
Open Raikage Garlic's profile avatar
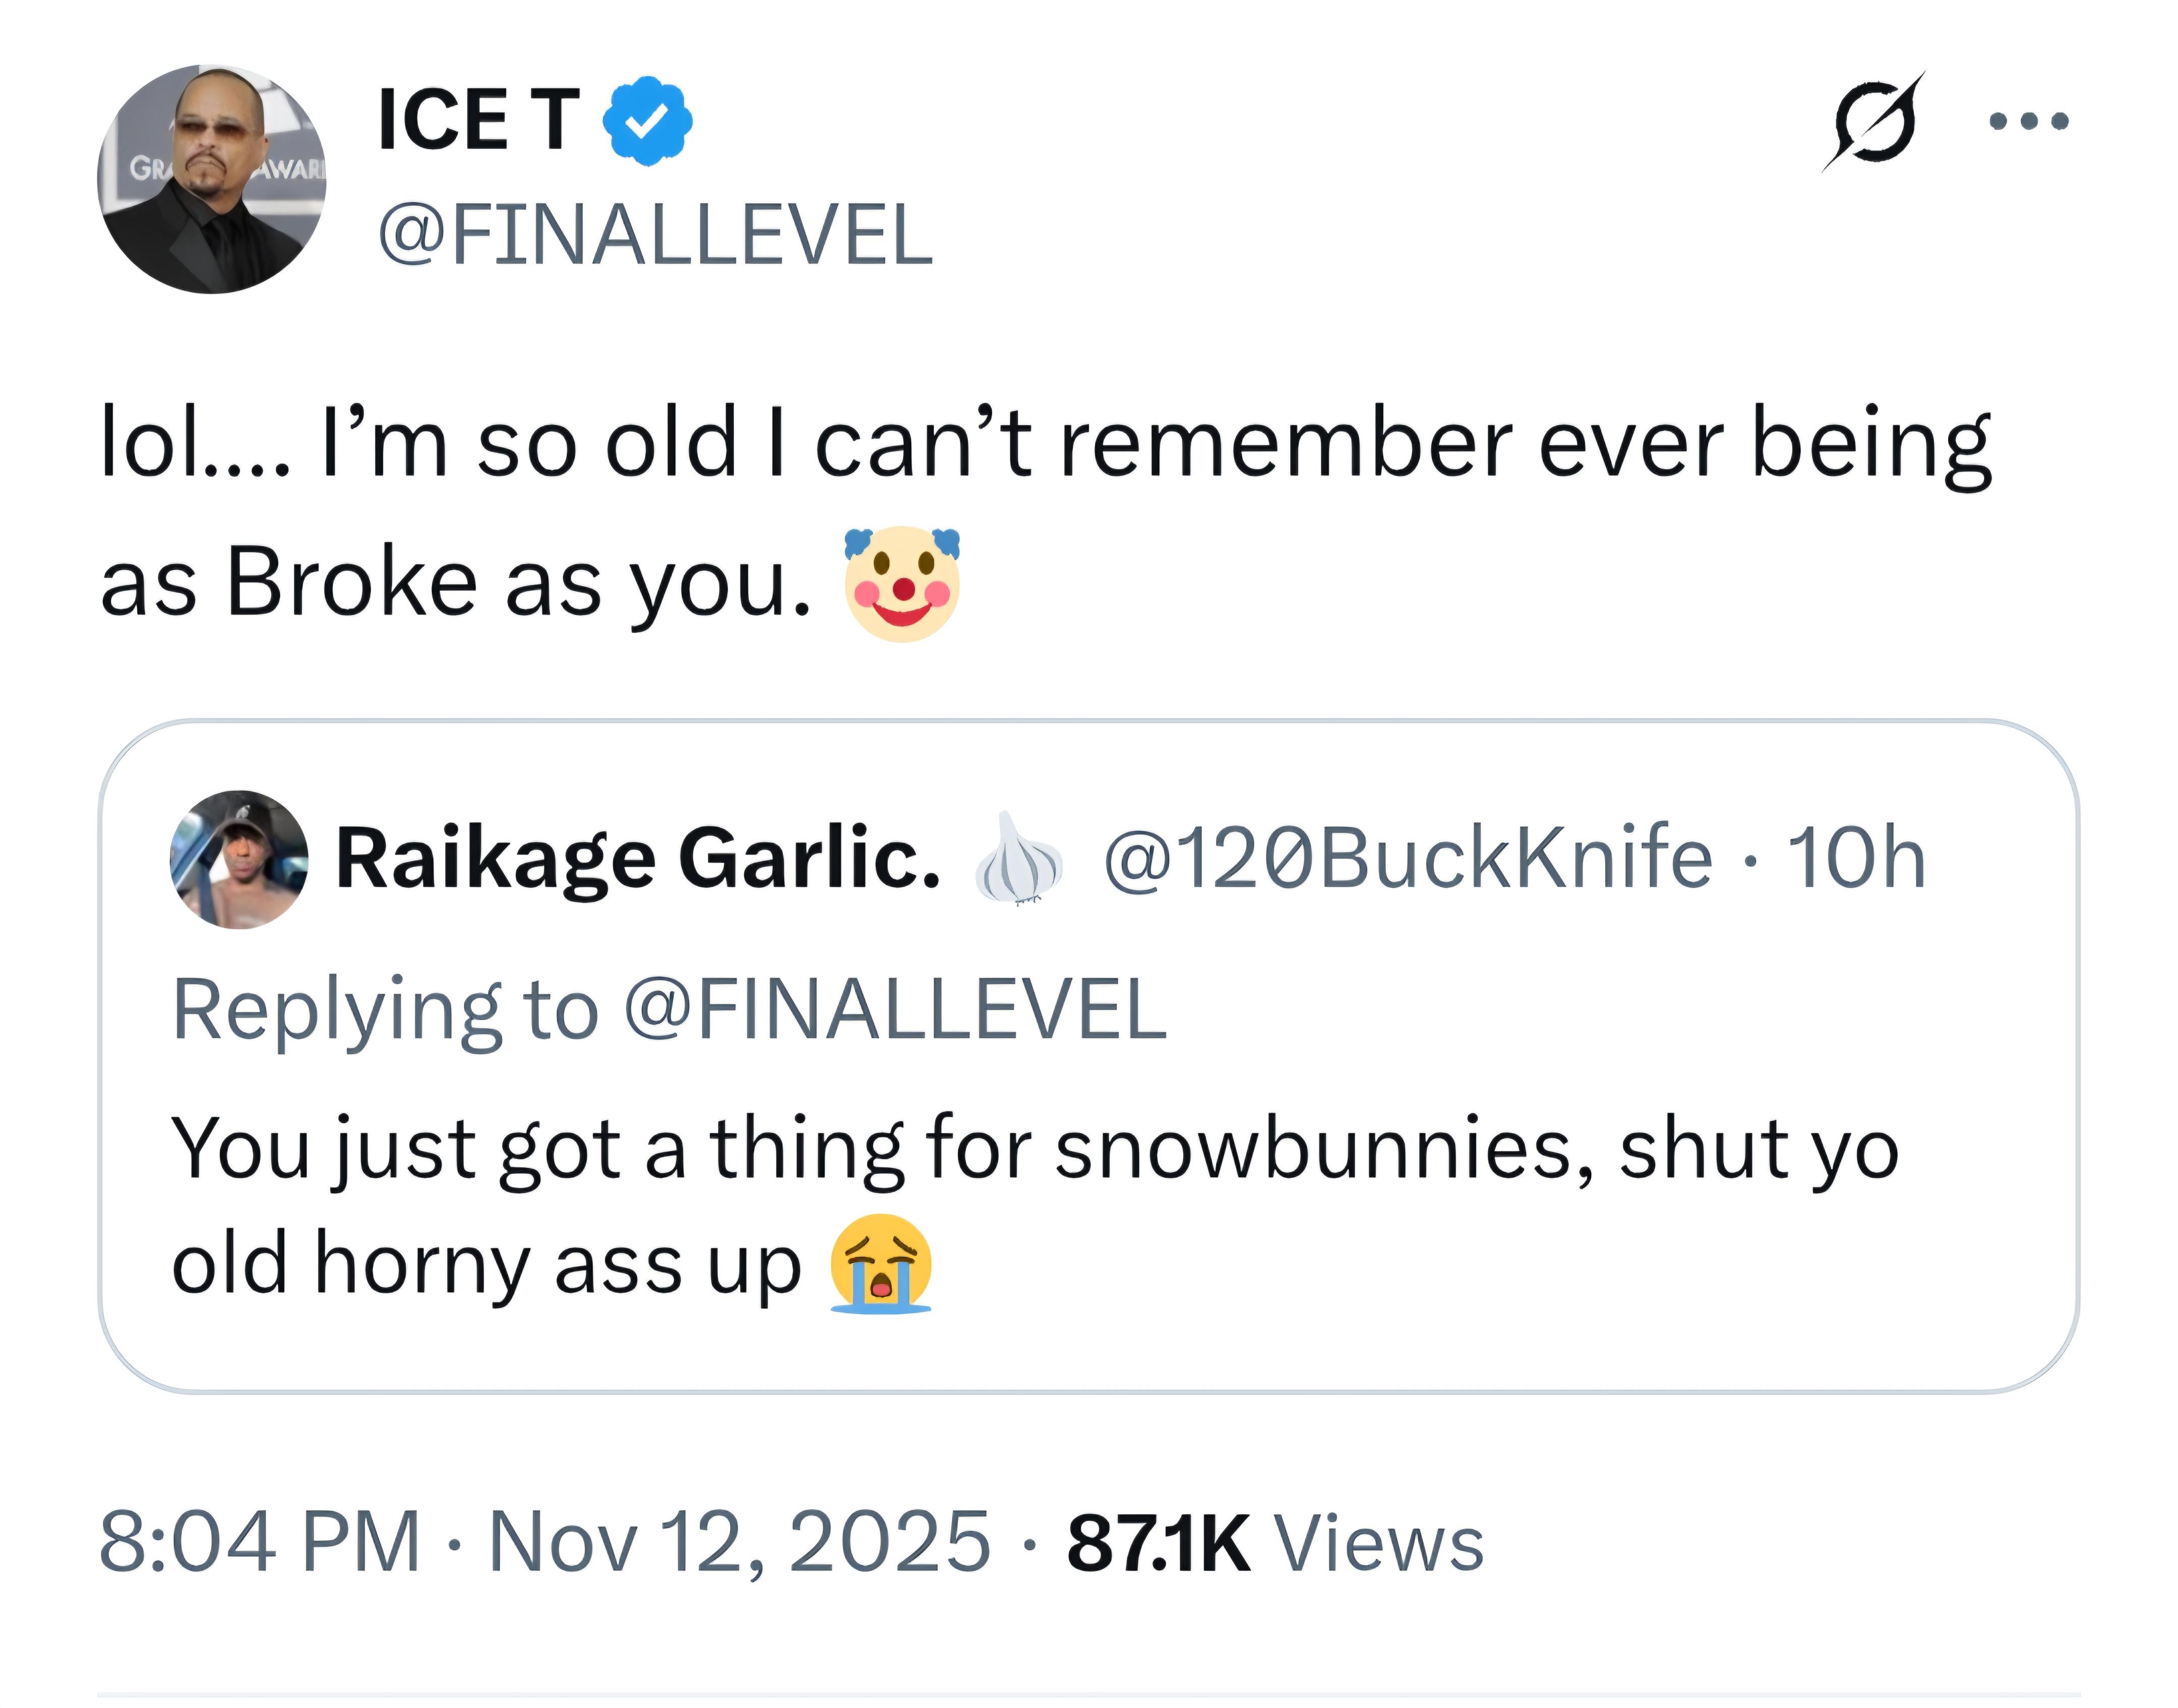[x=239, y=859]
